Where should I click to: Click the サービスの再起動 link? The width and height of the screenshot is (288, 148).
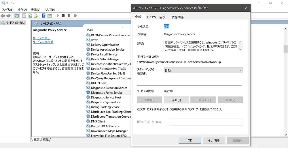pyautogui.click(x=43, y=42)
